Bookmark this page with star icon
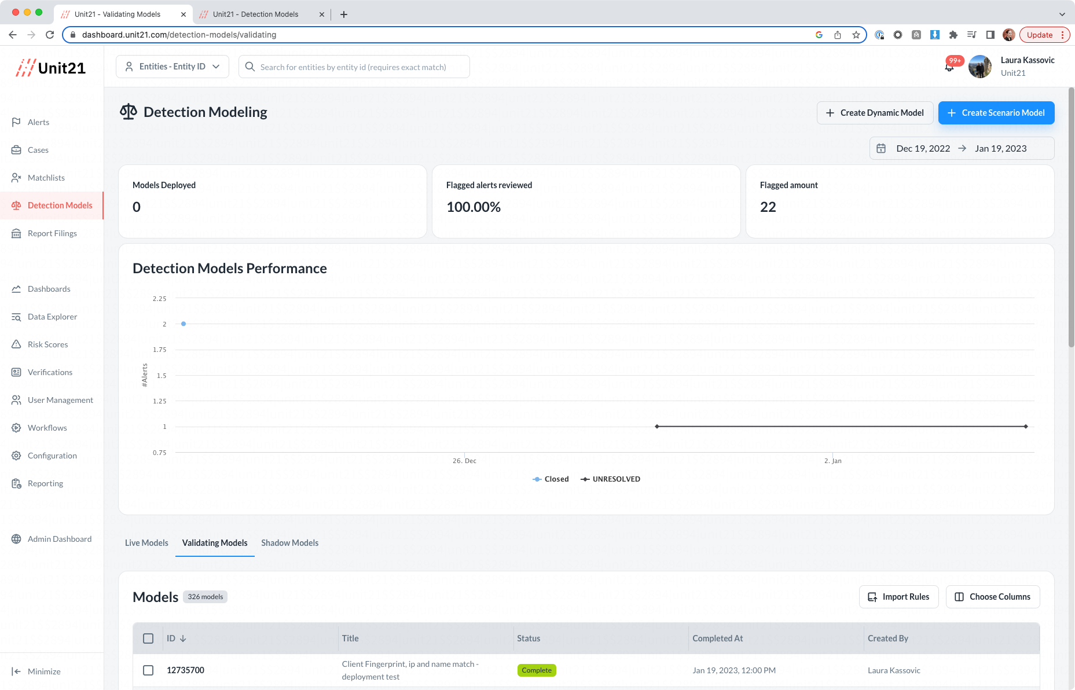This screenshot has height=690, width=1075. pos(856,35)
